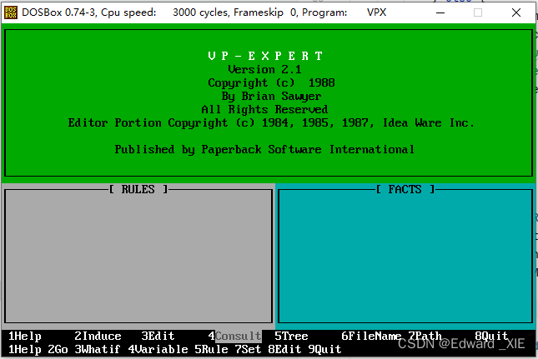Open the 3Edit menu option
Image resolution: width=538 pixels, height=359 pixels.
pos(158,336)
